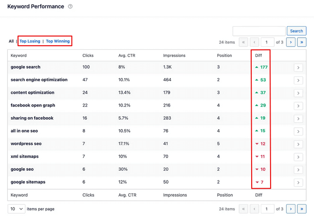This screenshot has width=314, height=216.
Task: Switch to the Top Losing filter
Action: pyautogui.click(x=30, y=41)
